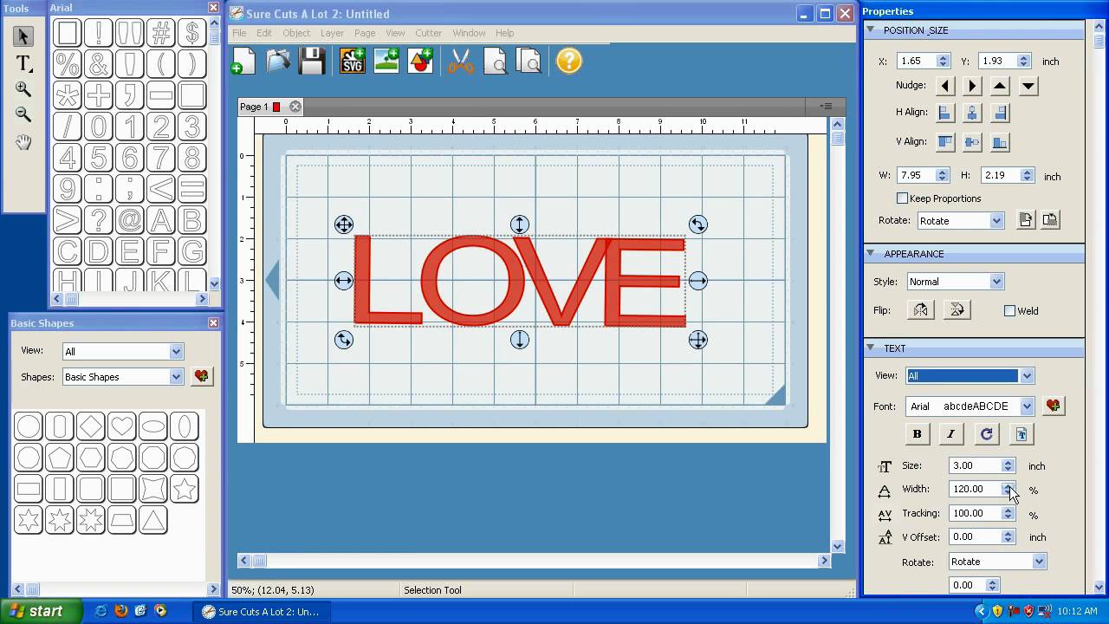Click the scissors Cut toolbar icon
Viewport: 1109px width, 624px height.
click(461, 61)
